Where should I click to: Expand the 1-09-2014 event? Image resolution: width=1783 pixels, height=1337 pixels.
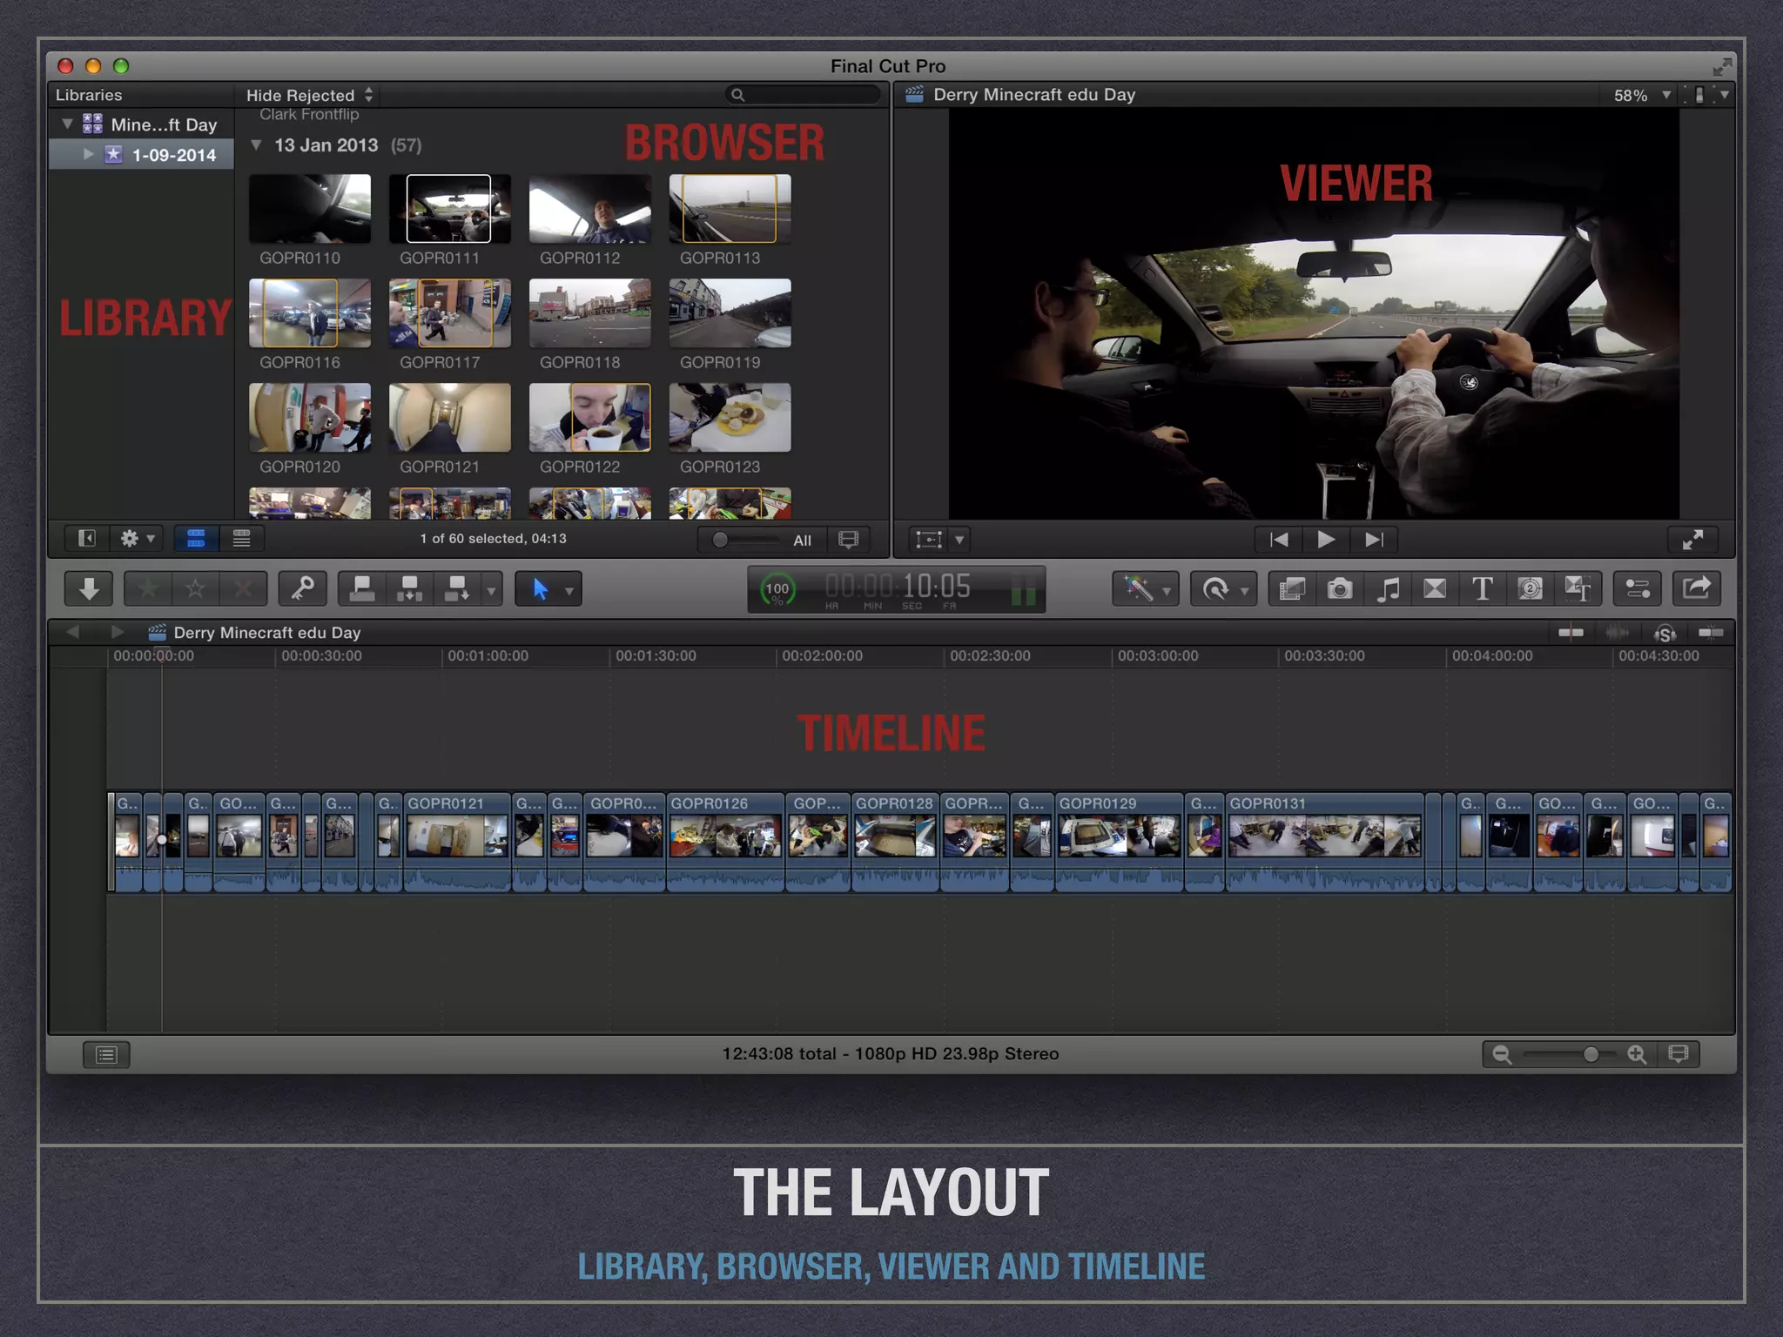coord(88,155)
